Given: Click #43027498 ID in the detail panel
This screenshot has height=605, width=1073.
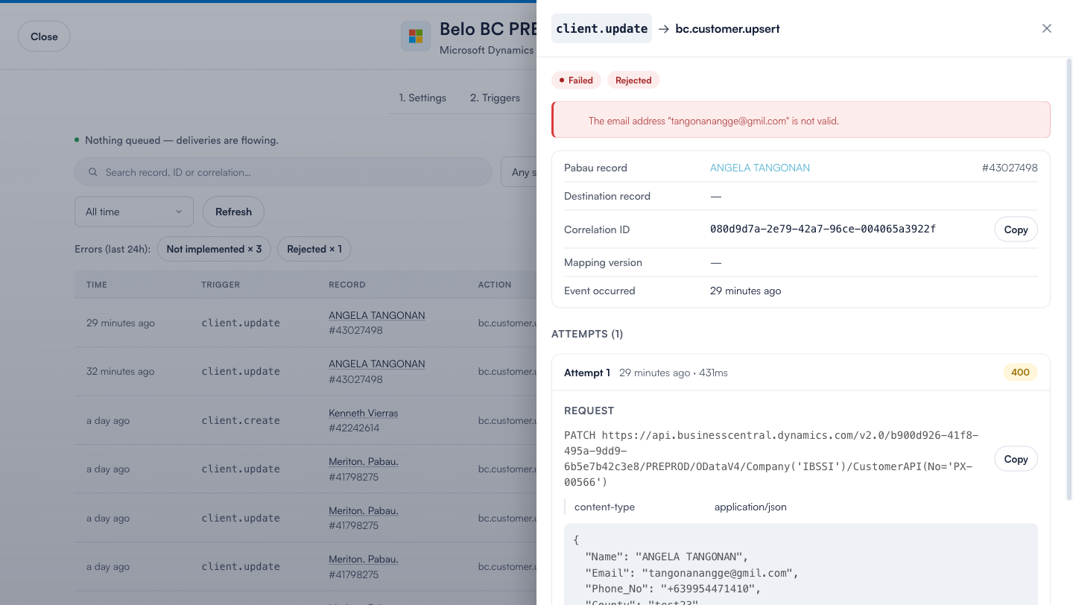Looking at the screenshot, I should click(x=1010, y=168).
